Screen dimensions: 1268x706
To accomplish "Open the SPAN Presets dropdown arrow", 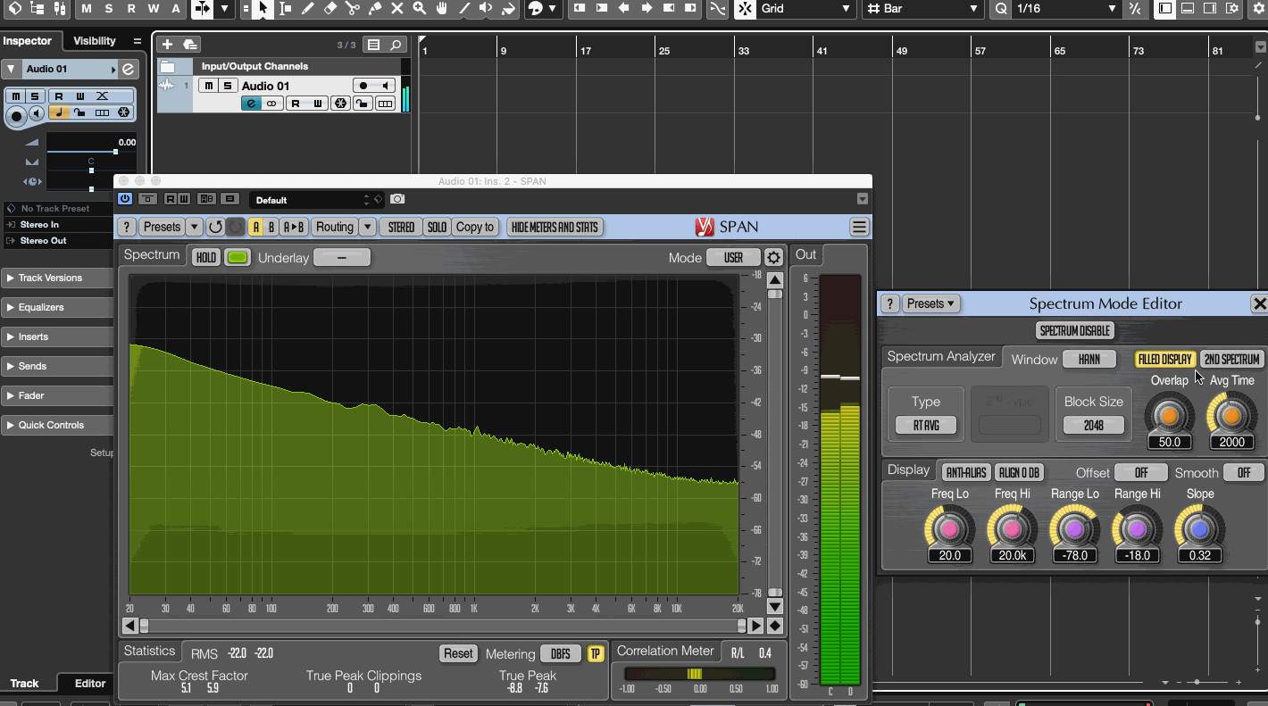I will (194, 227).
